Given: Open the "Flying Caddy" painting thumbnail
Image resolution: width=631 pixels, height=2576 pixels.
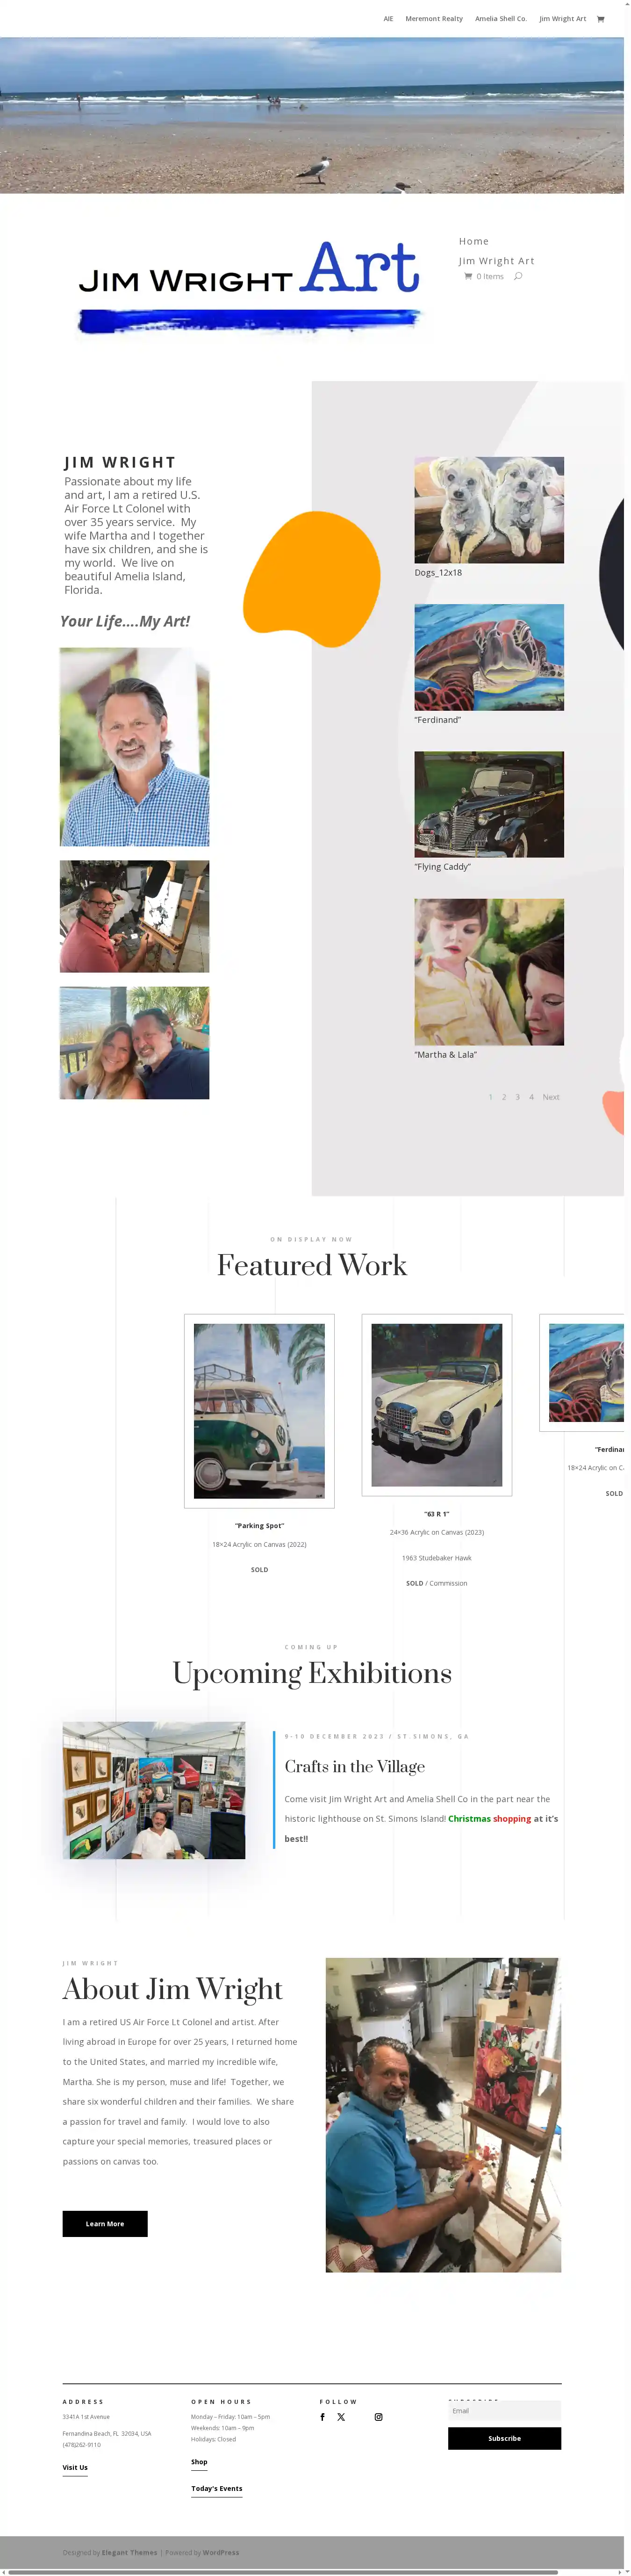Looking at the screenshot, I should coord(489,804).
